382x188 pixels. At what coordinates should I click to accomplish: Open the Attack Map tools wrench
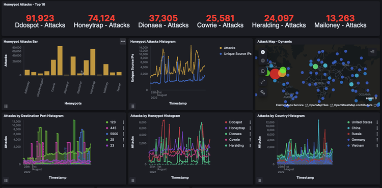click(x=263, y=92)
